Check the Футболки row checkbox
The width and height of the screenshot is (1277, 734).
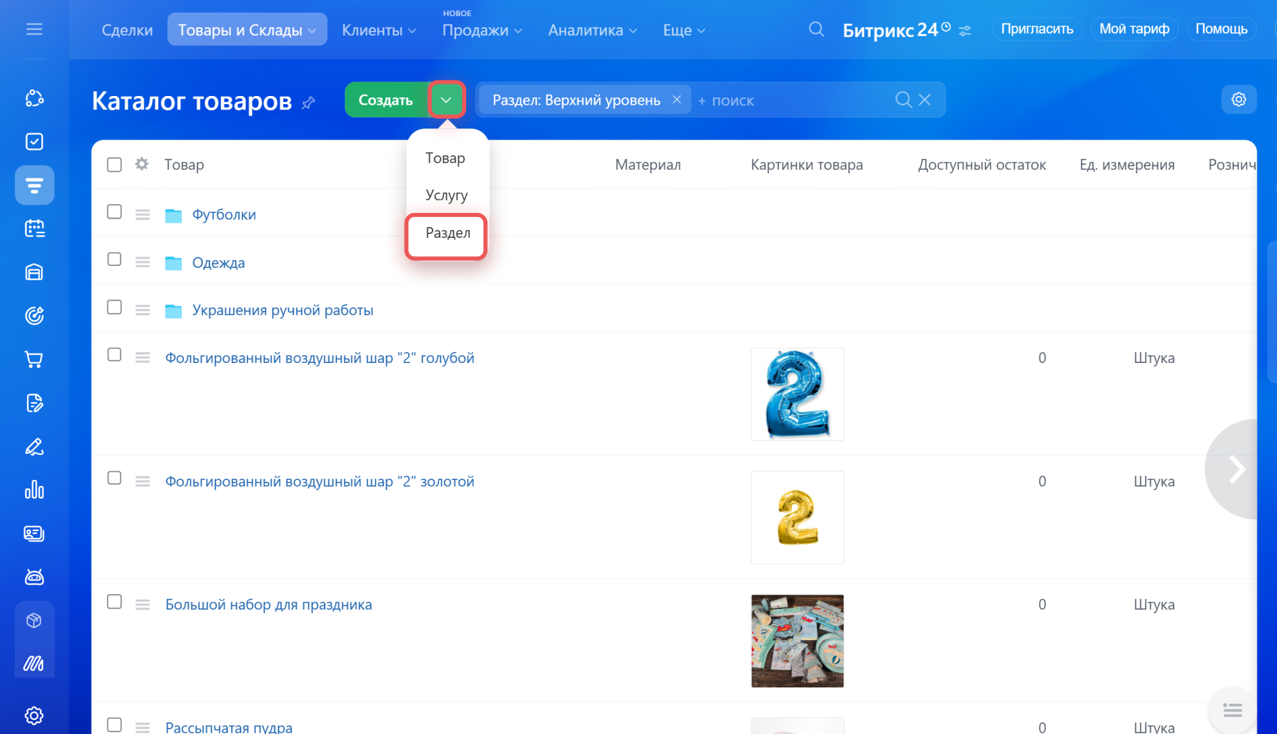(114, 212)
